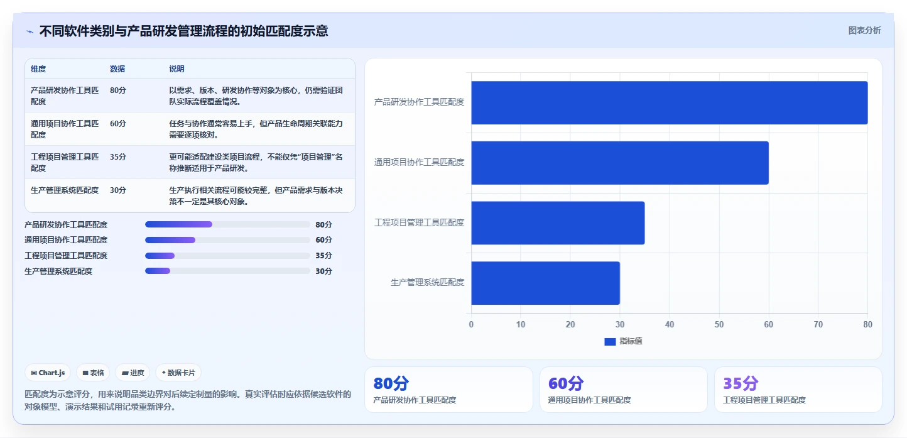Click the description starting 以需求、版本
This screenshot has height=438, width=907.
(256, 96)
